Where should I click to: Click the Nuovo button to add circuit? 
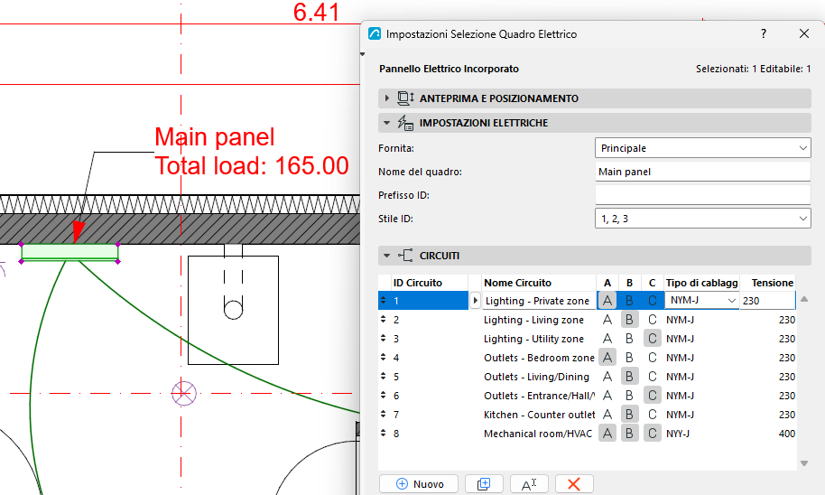[419, 484]
